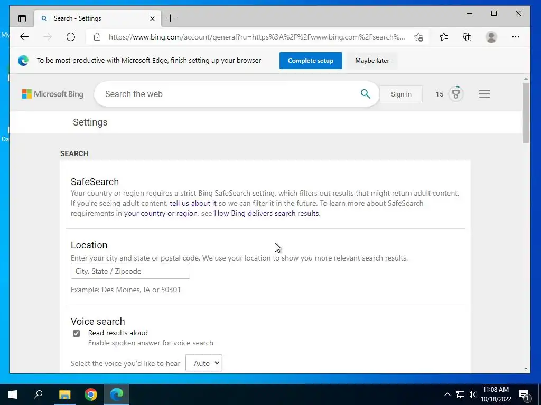
Task: Open the your country or region link
Action: click(161, 213)
